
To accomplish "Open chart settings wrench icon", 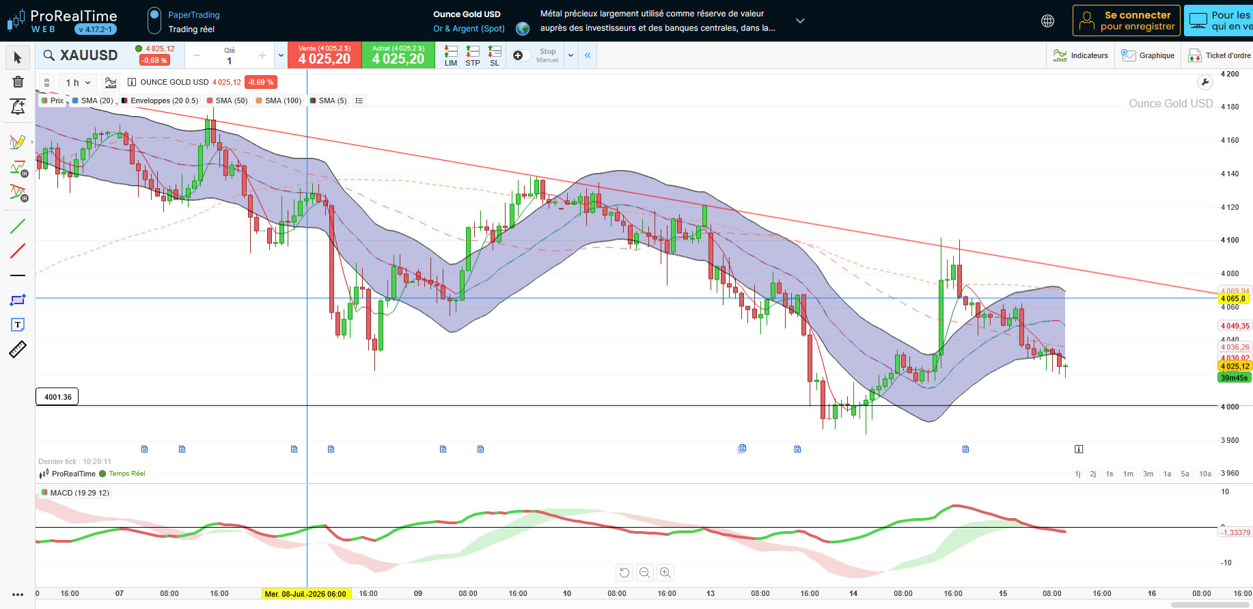I will (1205, 82).
